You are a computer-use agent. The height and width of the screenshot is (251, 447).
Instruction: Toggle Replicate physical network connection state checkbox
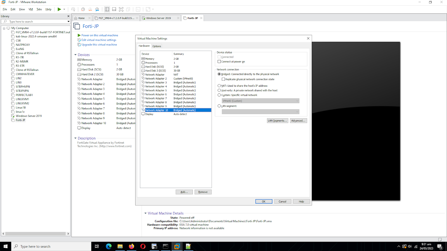click(223, 79)
